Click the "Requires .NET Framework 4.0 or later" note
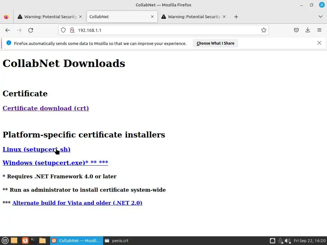Screen dimensions: 327x245 pyautogui.click(x=62, y=176)
